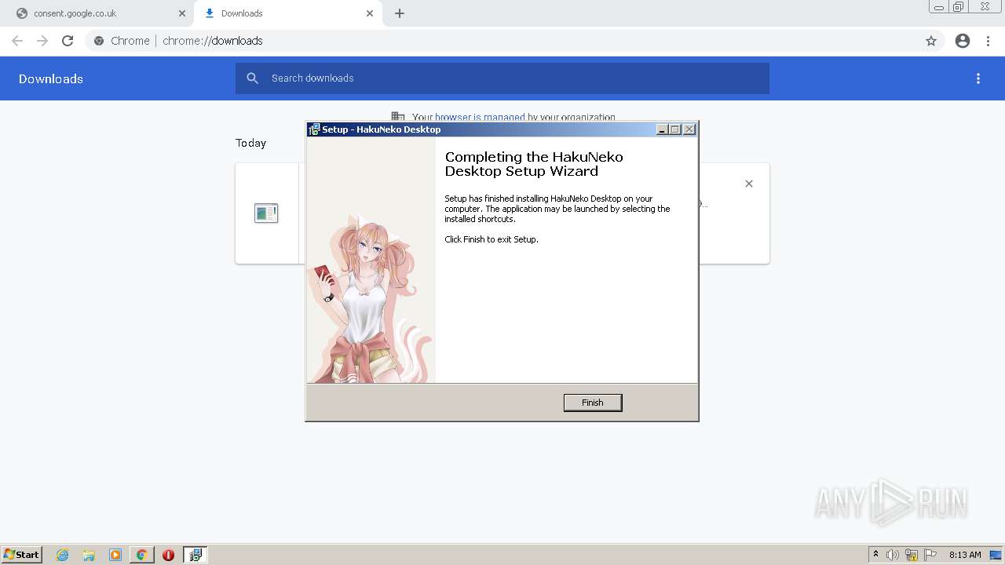Open Windows Explorer from the taskbar

[x=89, y=555]
